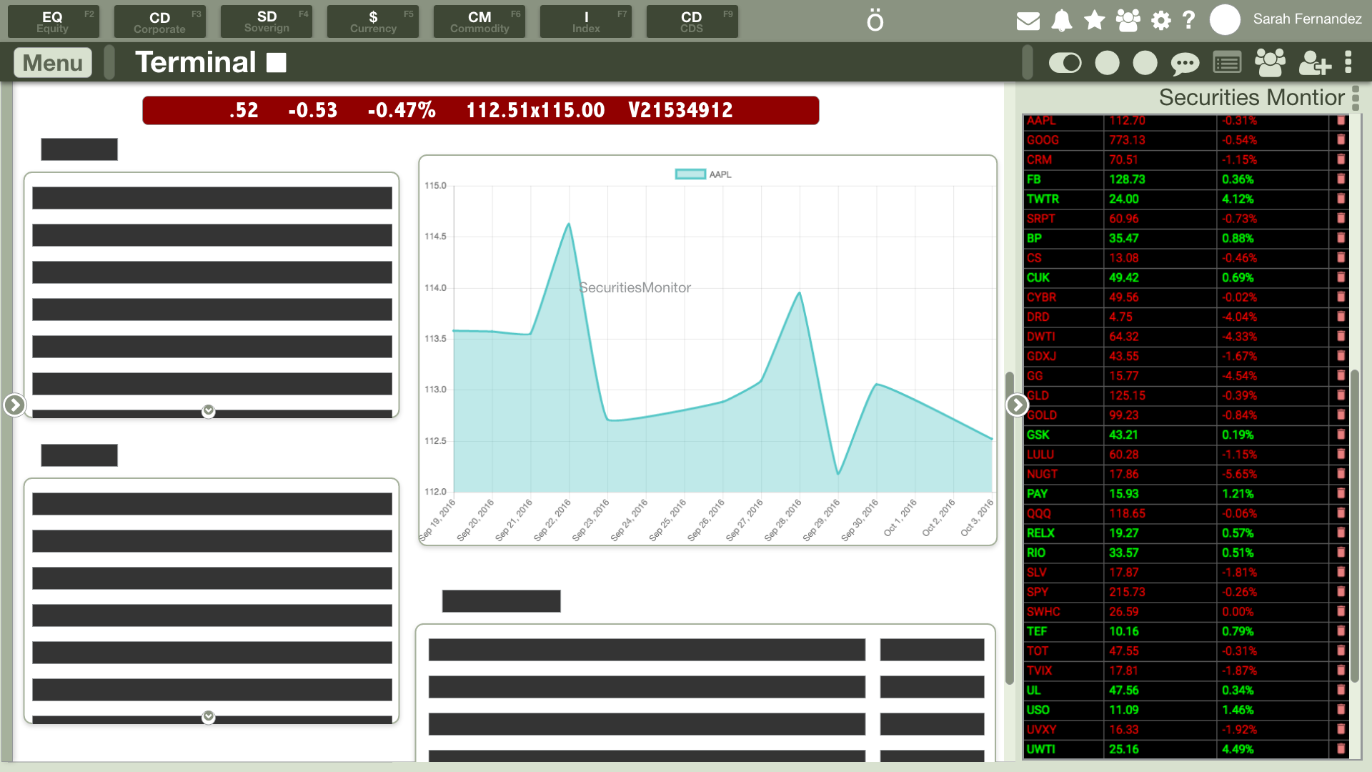This screenshot has width=1372, height=772.
Task: Flip the toggle switch in Terminal toolbar
Action: [x=1065, y=63]
